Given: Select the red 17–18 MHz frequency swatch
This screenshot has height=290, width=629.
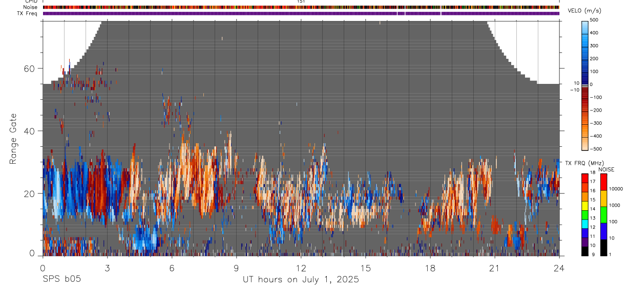Looking at the screenshot, I should click(x=584, y=179).
